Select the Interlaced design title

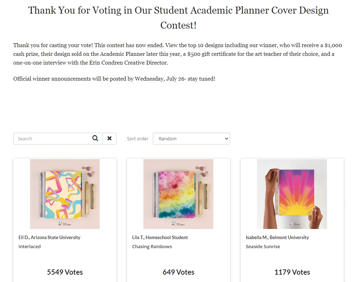click(x=29, y=246)
